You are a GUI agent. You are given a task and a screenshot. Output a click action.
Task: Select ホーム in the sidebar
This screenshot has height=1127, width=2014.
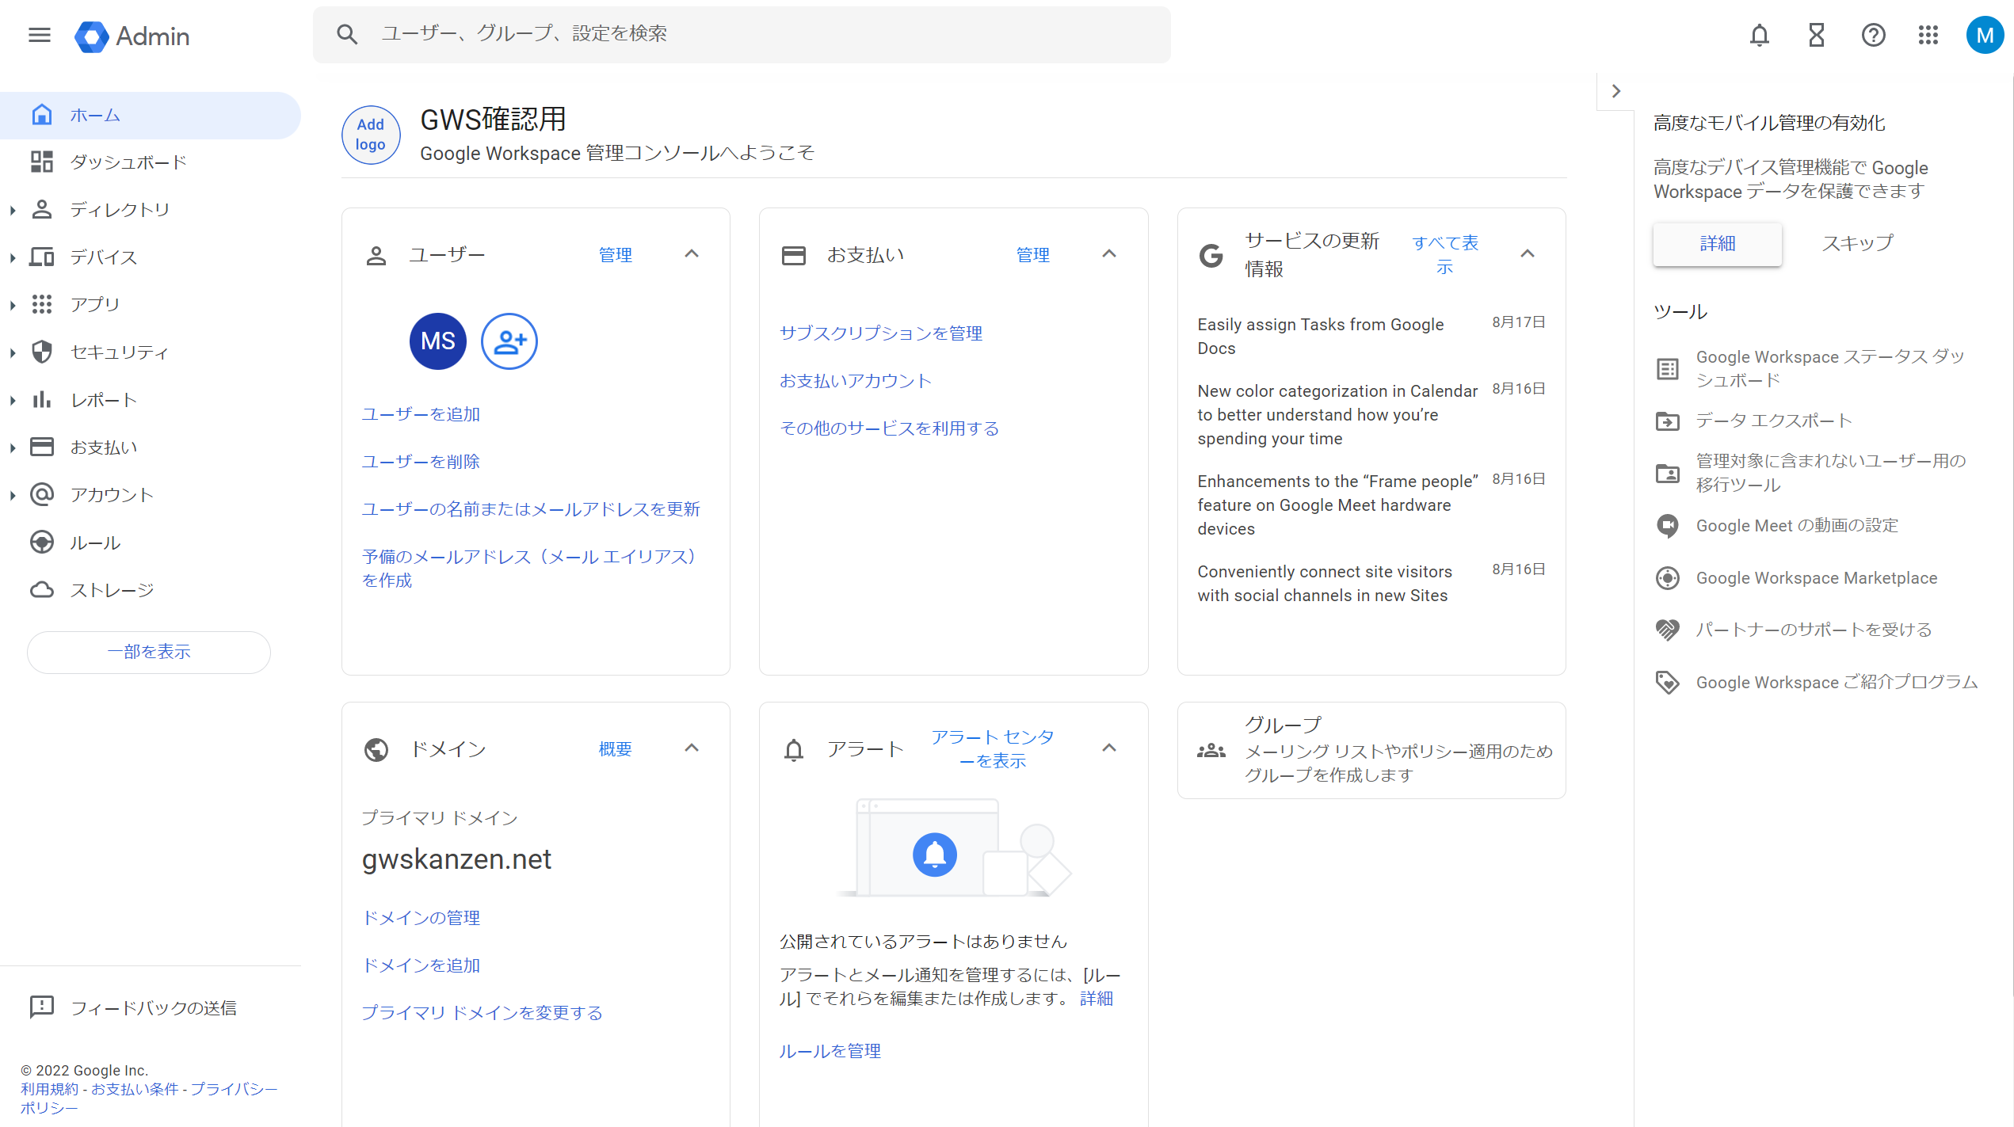point(151,116)
